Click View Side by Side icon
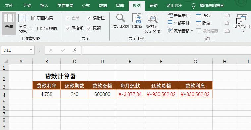Viewport: 251px width, 130px height. pos(227,16)
